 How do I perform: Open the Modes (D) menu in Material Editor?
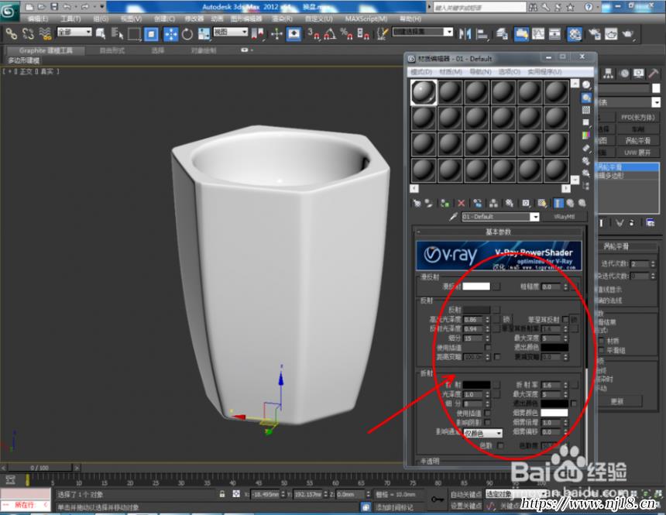421,72
